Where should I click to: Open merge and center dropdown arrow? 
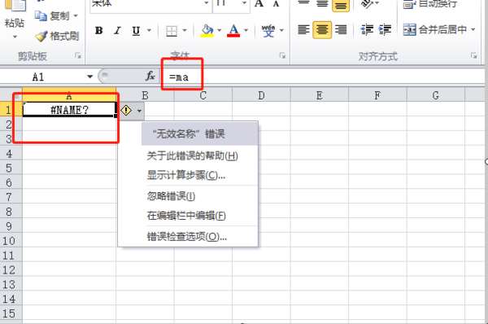[473, 29]
